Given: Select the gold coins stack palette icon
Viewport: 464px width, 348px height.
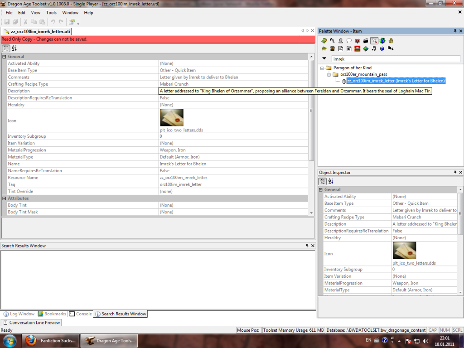Looking at the screenshot, I should (x=390, y=41).
